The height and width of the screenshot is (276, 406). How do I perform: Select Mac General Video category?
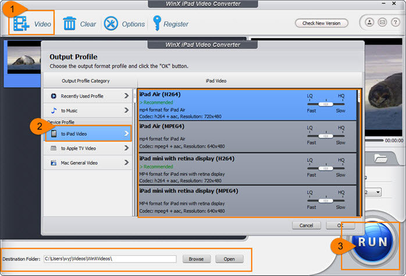[x=88, y=163]
